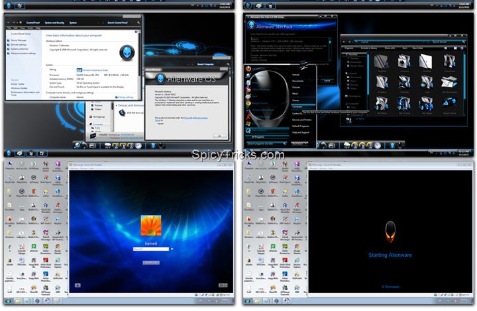477x311 pixels.
Task: Click the blue alien head icon in the top-left screenshot dock
Action: [x=153, y=146]
